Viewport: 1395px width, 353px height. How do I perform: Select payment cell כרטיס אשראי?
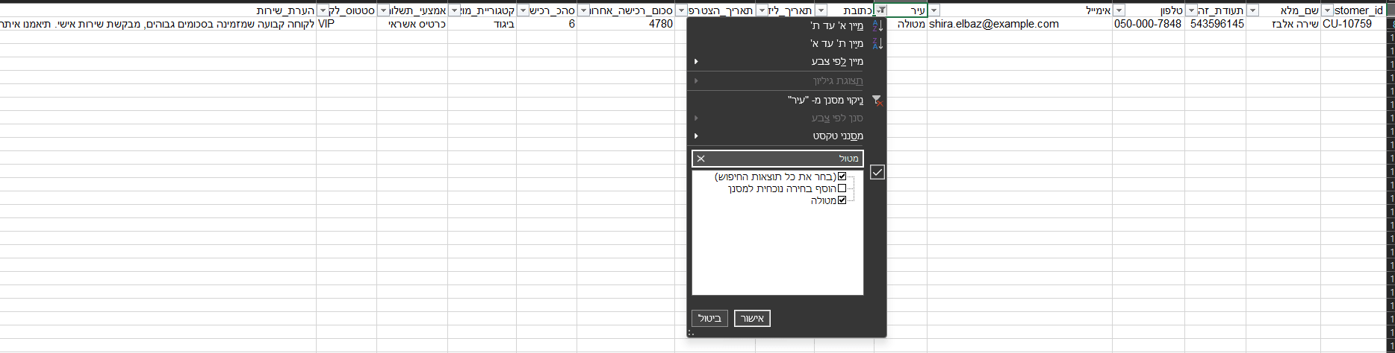[x=412, y=24]
